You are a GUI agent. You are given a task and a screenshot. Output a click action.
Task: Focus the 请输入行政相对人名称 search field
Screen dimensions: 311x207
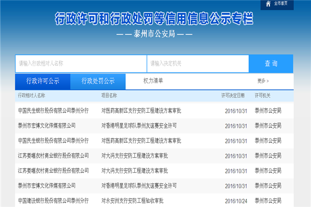click(80, 64)
